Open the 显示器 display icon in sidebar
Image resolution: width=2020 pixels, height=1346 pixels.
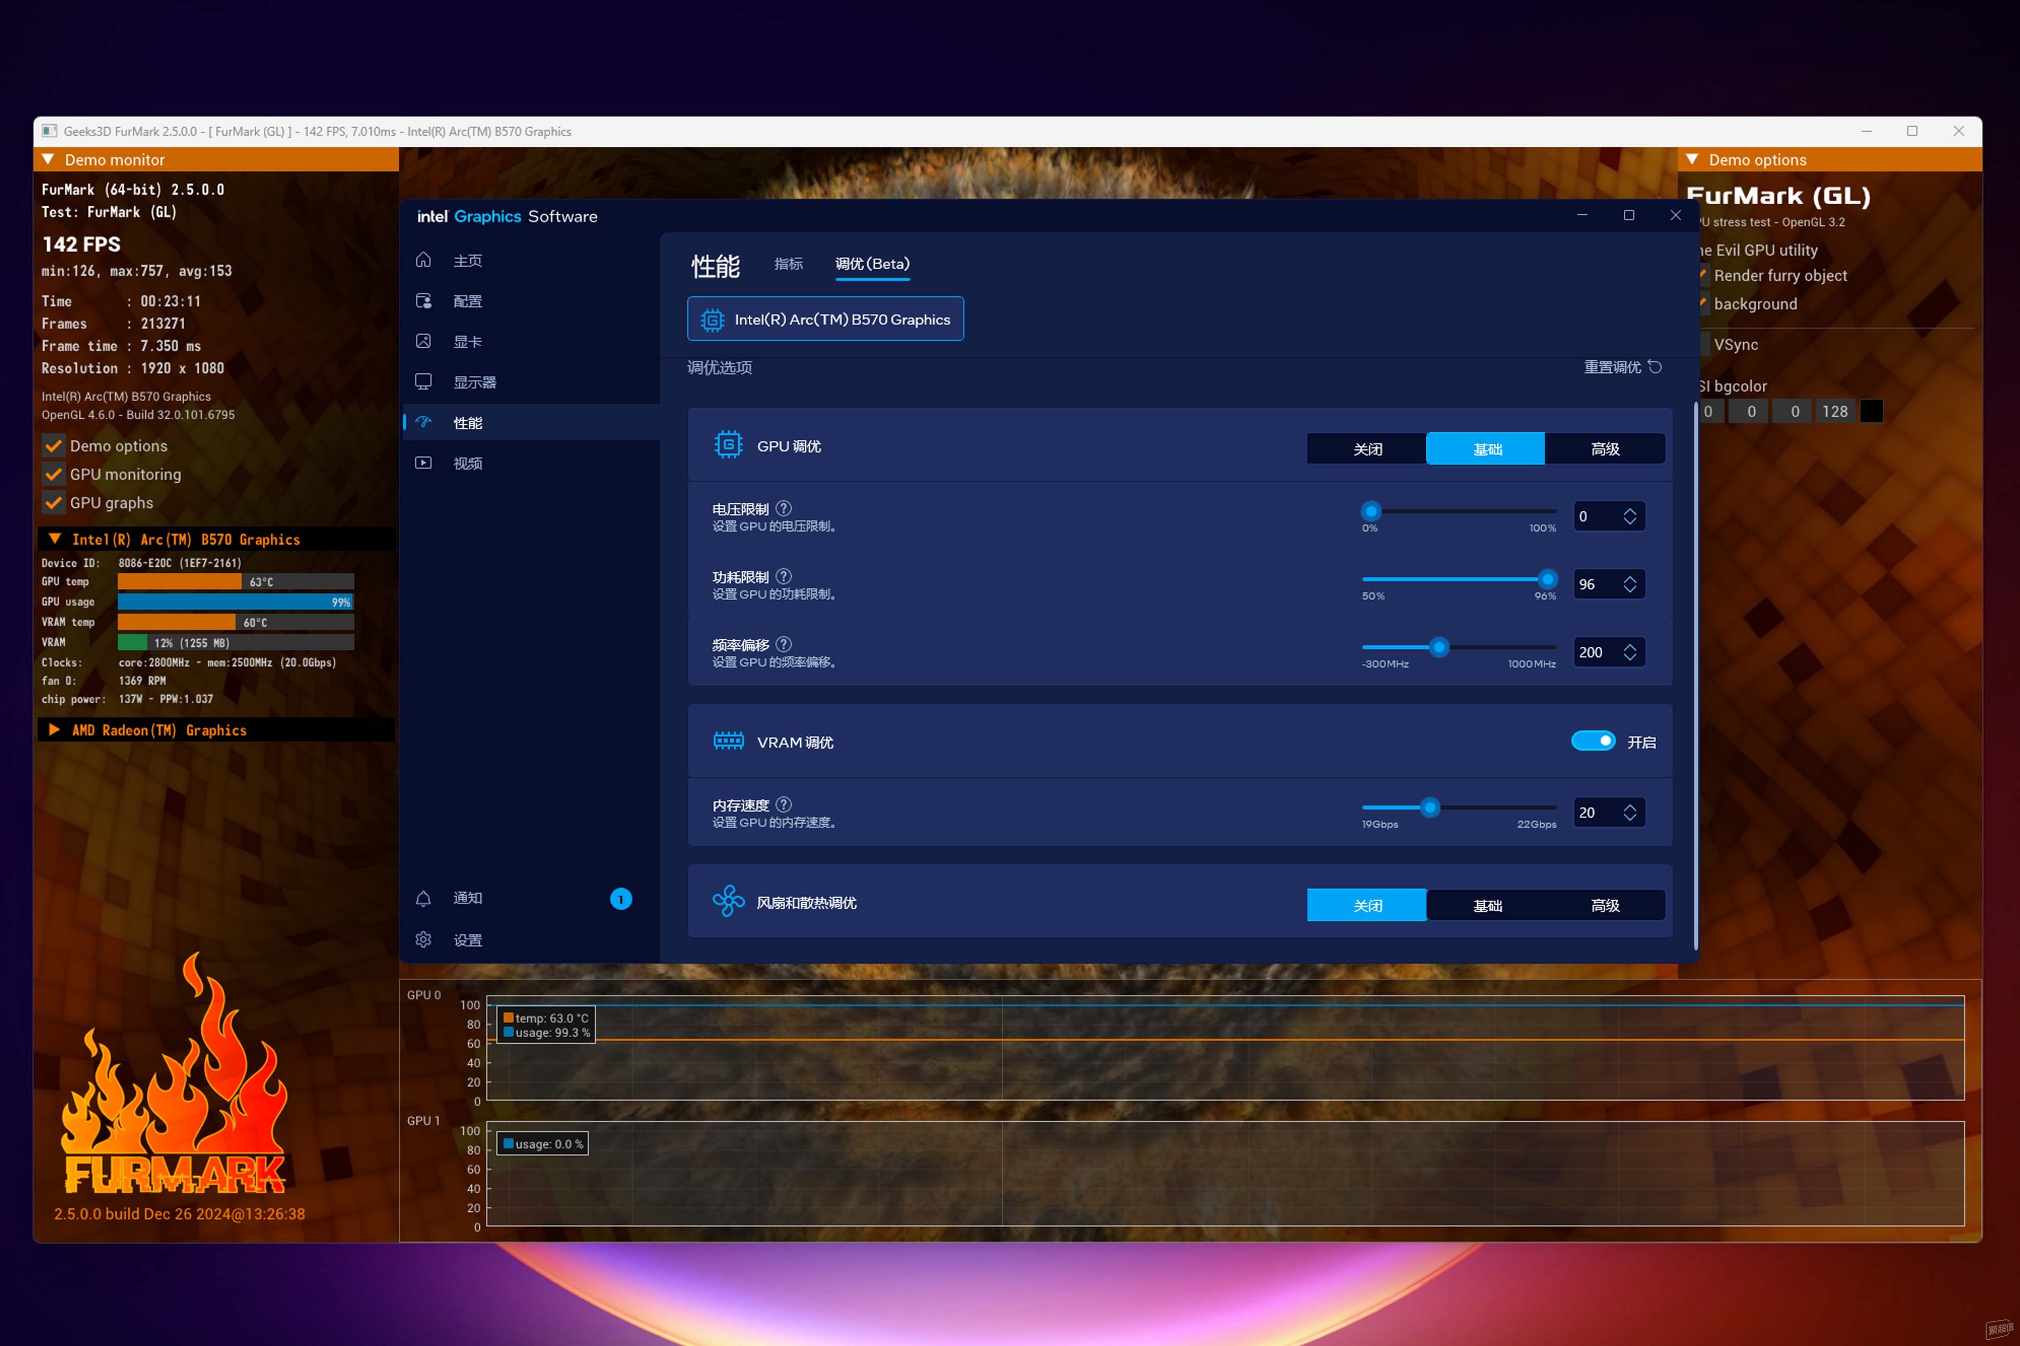point(423,381)
